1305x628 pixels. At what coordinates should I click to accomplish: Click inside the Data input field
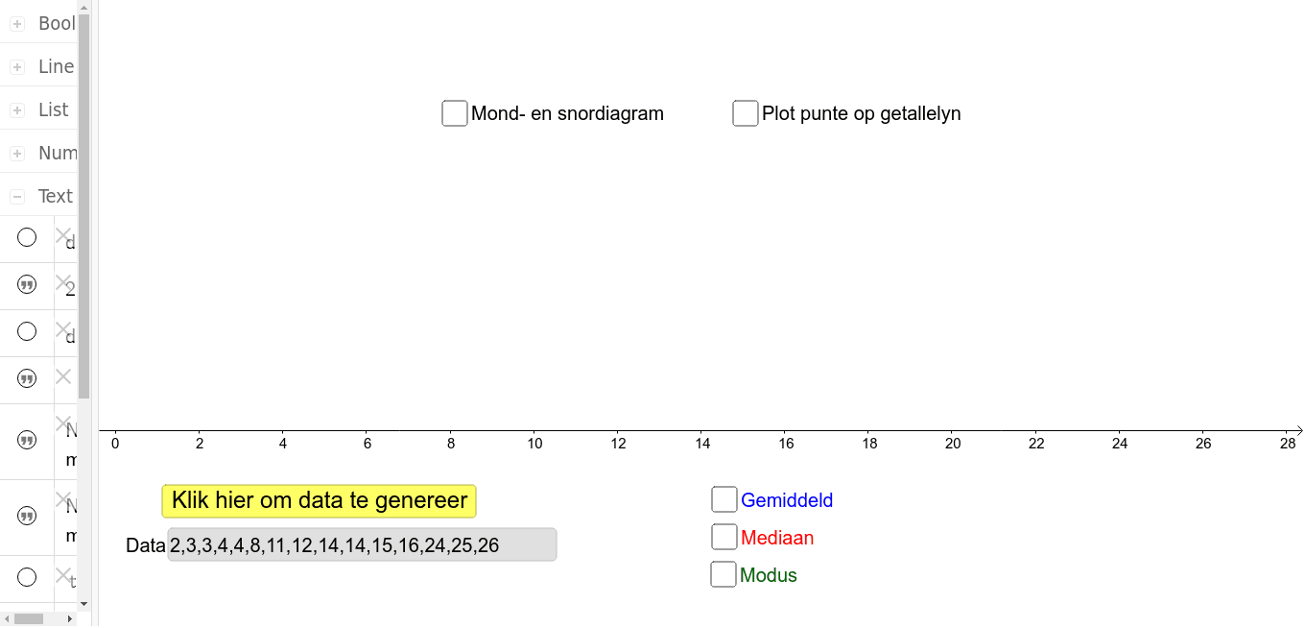point(362,544)
